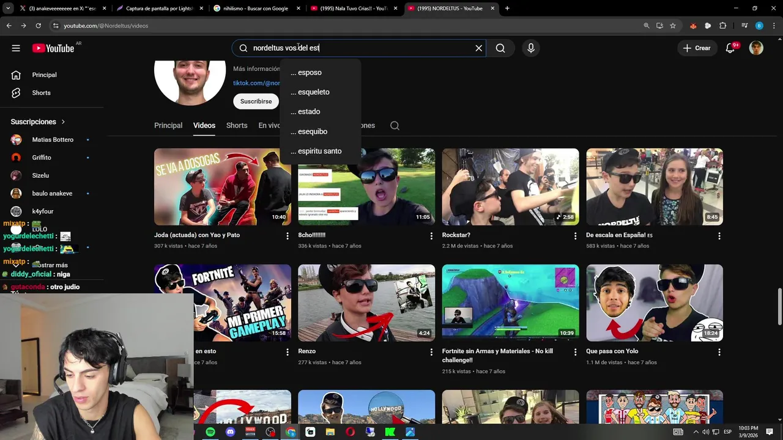
Task: Open Chrome three-dot menu
Action: [x=773, y=26]
